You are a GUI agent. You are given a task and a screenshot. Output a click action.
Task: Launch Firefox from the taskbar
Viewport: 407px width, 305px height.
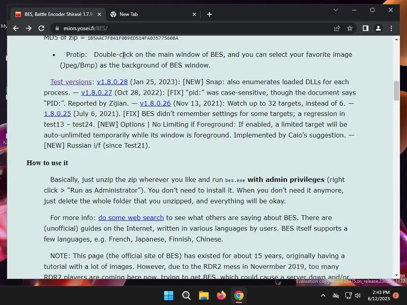(221, 295)
